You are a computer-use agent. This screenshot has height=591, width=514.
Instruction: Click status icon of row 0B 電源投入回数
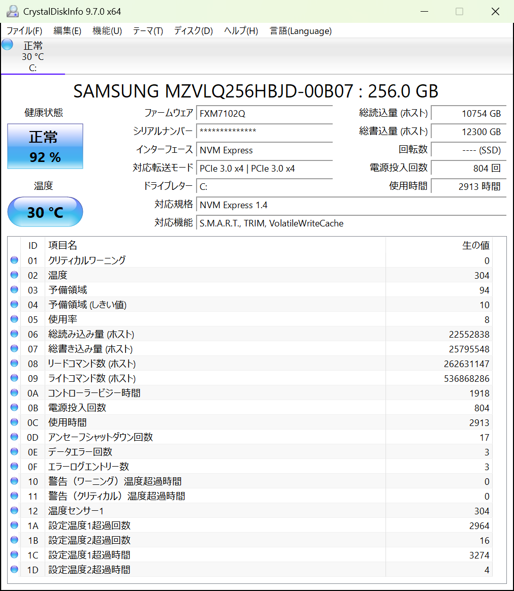(14, 407)
